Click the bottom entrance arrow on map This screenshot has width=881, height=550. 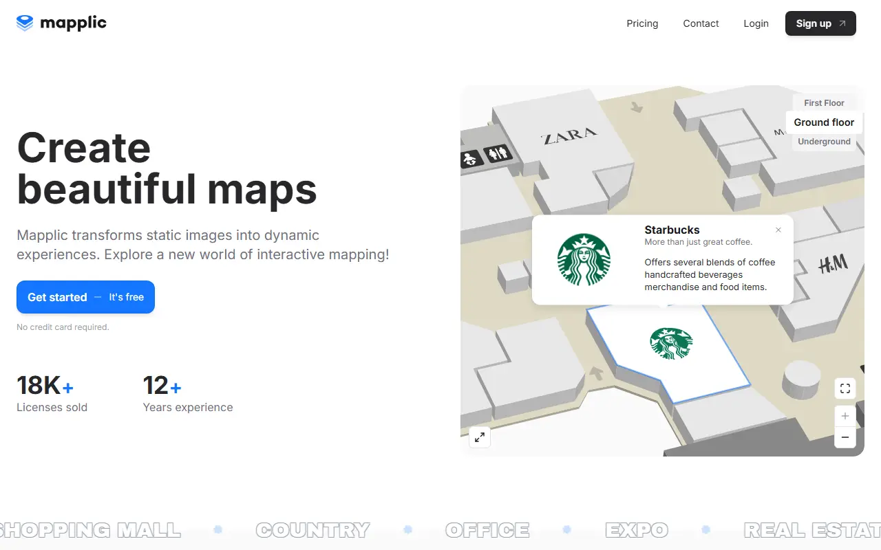click(x=596, y=373)
